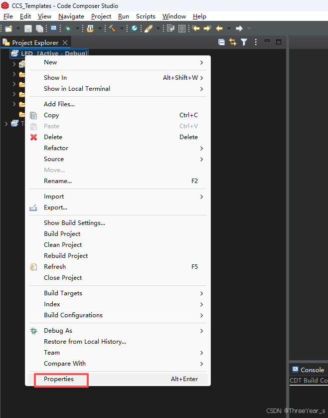Open the Back history dropdown arrow
This screenshot has width=328, height=418.
click(229, 28)
